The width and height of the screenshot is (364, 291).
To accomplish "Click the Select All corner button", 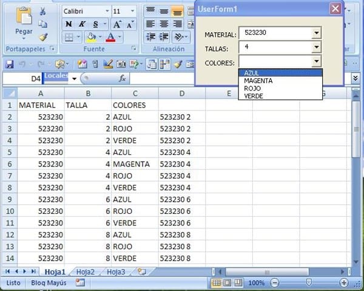I will (x=10, y=93).
